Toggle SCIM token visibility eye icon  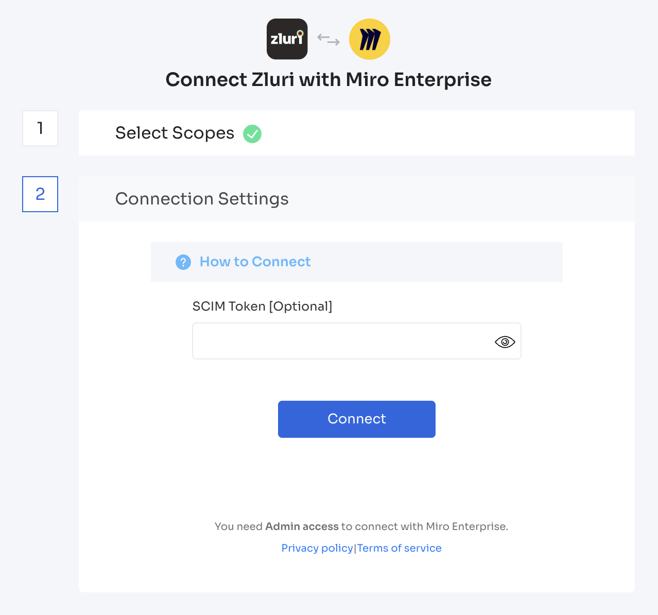point(505,341)
